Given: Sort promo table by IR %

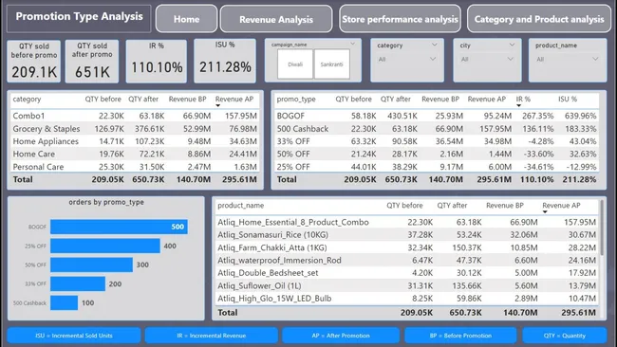Looking at the screenshot, I should click(x=523, y=100).
